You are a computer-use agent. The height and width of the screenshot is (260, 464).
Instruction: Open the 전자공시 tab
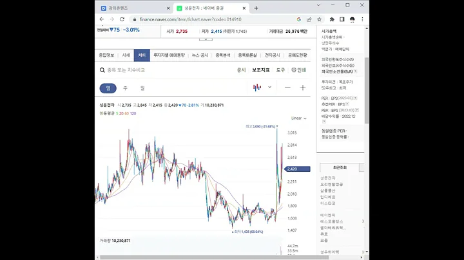[x=272, y=55]
